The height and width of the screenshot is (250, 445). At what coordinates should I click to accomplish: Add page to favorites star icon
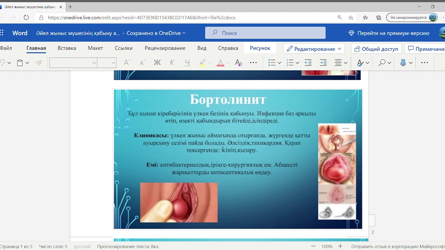tap(351, 17)
